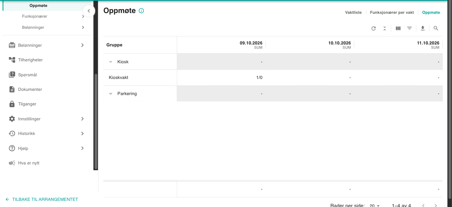
Task: Collapse the Parkering group row
Action: click(110, 94)
